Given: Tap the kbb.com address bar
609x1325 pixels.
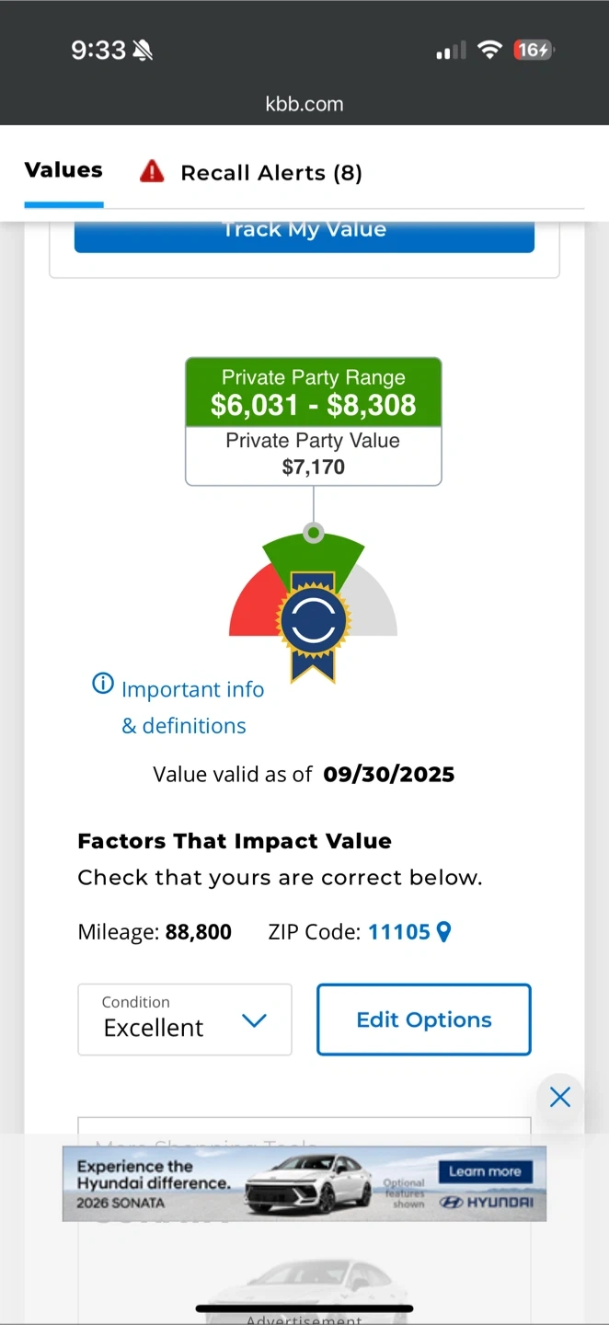Looking at the screenshot, I should pyautogui.click(x=304, y=104).
